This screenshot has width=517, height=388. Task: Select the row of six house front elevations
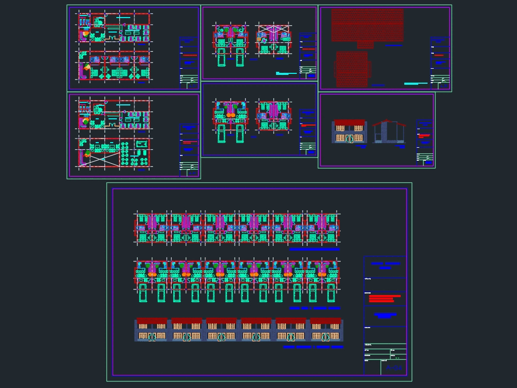tap(239, 330)
